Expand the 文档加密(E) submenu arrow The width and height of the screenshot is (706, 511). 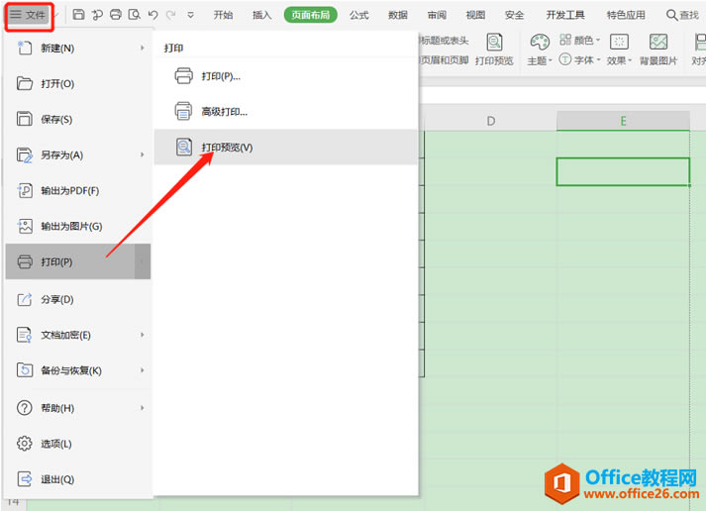coord(142,335)
